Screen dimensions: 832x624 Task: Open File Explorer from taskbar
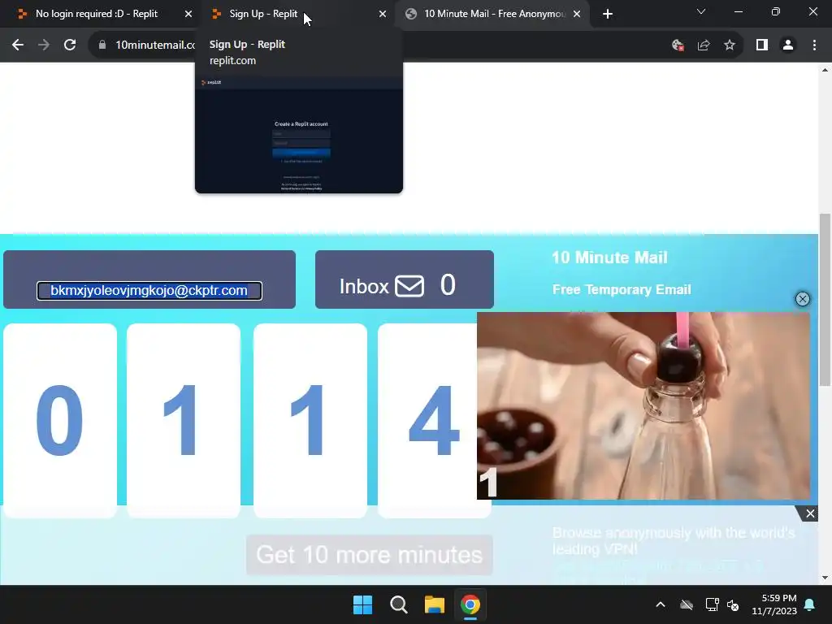pos(434,604)
